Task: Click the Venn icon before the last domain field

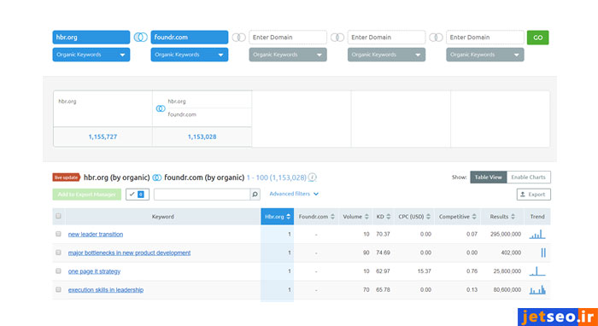Action: pos(436,38)
